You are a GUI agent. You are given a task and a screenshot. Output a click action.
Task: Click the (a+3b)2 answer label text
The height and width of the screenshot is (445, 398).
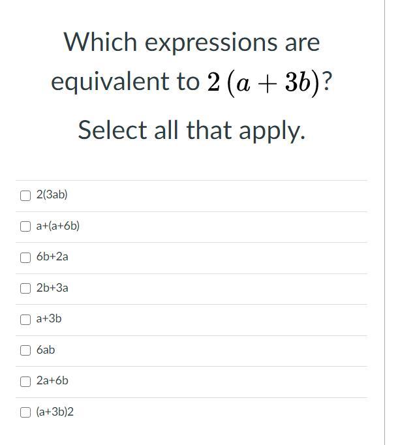[x=55, y=412]
